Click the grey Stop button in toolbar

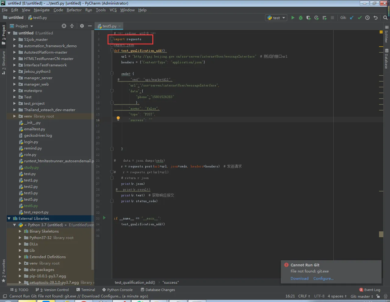pos(332,18)
